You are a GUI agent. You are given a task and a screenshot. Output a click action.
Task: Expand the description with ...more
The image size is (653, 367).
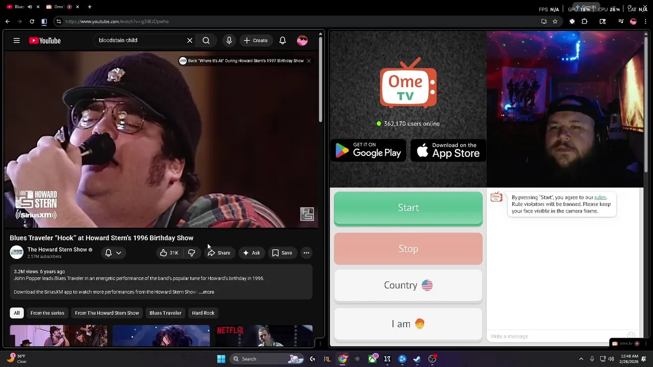[x=206, y=292]
